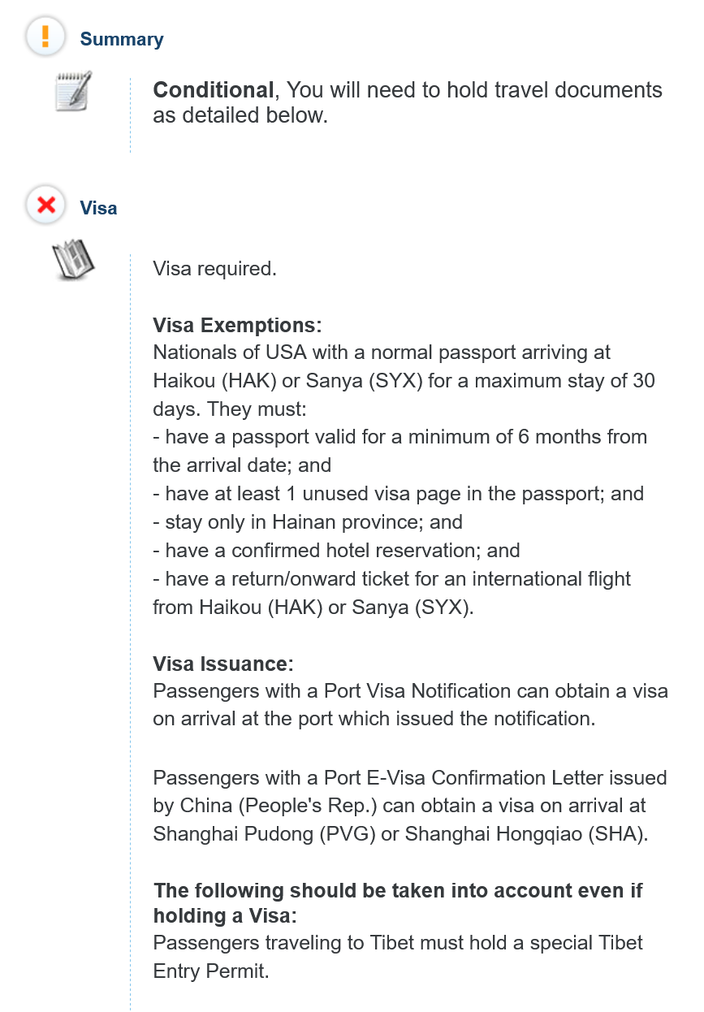Click the 'Visa Exemptions:' subheading
704x1012 pixels.
point(237,325)
